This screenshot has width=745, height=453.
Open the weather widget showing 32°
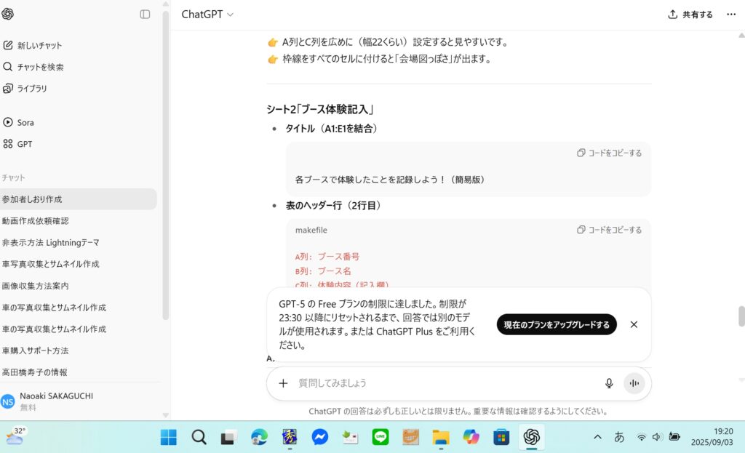point(16,436)
